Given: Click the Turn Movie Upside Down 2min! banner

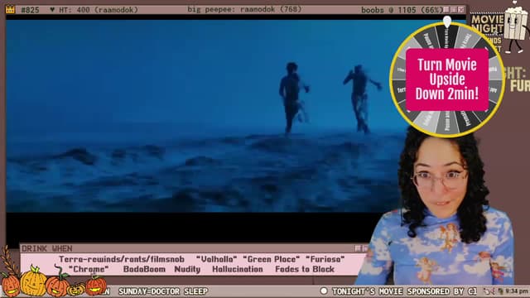Looking at the screenshot, I should click(447, 79).
